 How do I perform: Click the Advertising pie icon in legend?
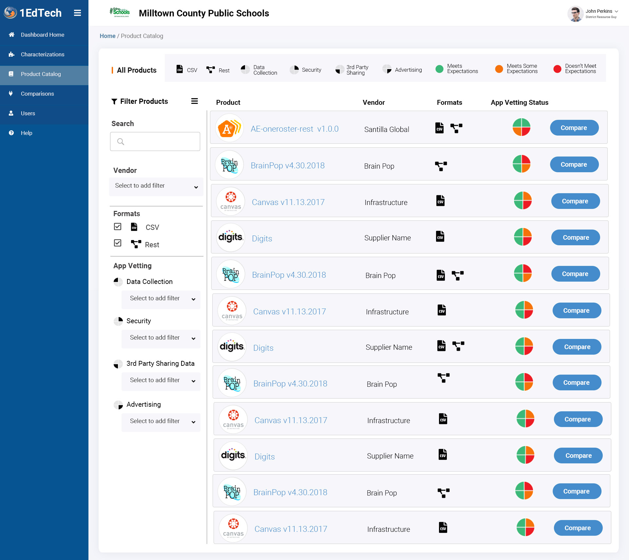click(387, 69)
